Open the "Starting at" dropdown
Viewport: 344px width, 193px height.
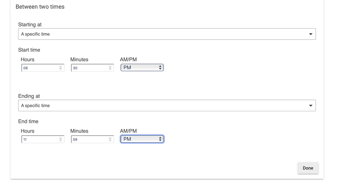167,34
